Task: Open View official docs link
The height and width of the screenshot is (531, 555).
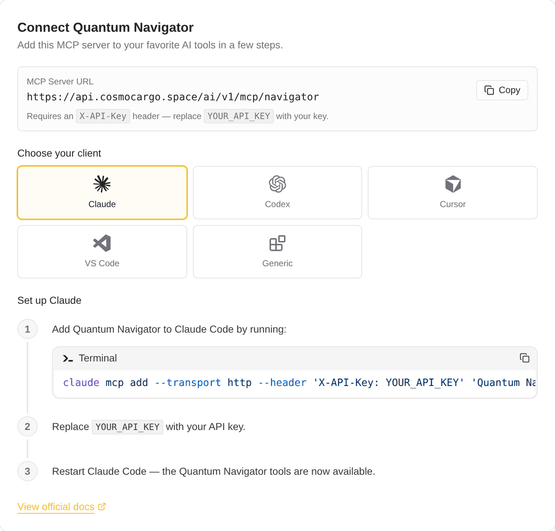Action: [62, 507]
